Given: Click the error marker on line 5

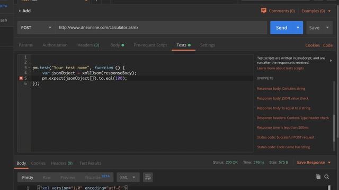Looking at the screenshot, I should point(21,78).
